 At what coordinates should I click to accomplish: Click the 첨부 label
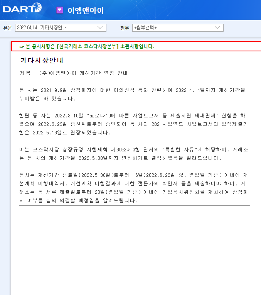pos(125,28)
